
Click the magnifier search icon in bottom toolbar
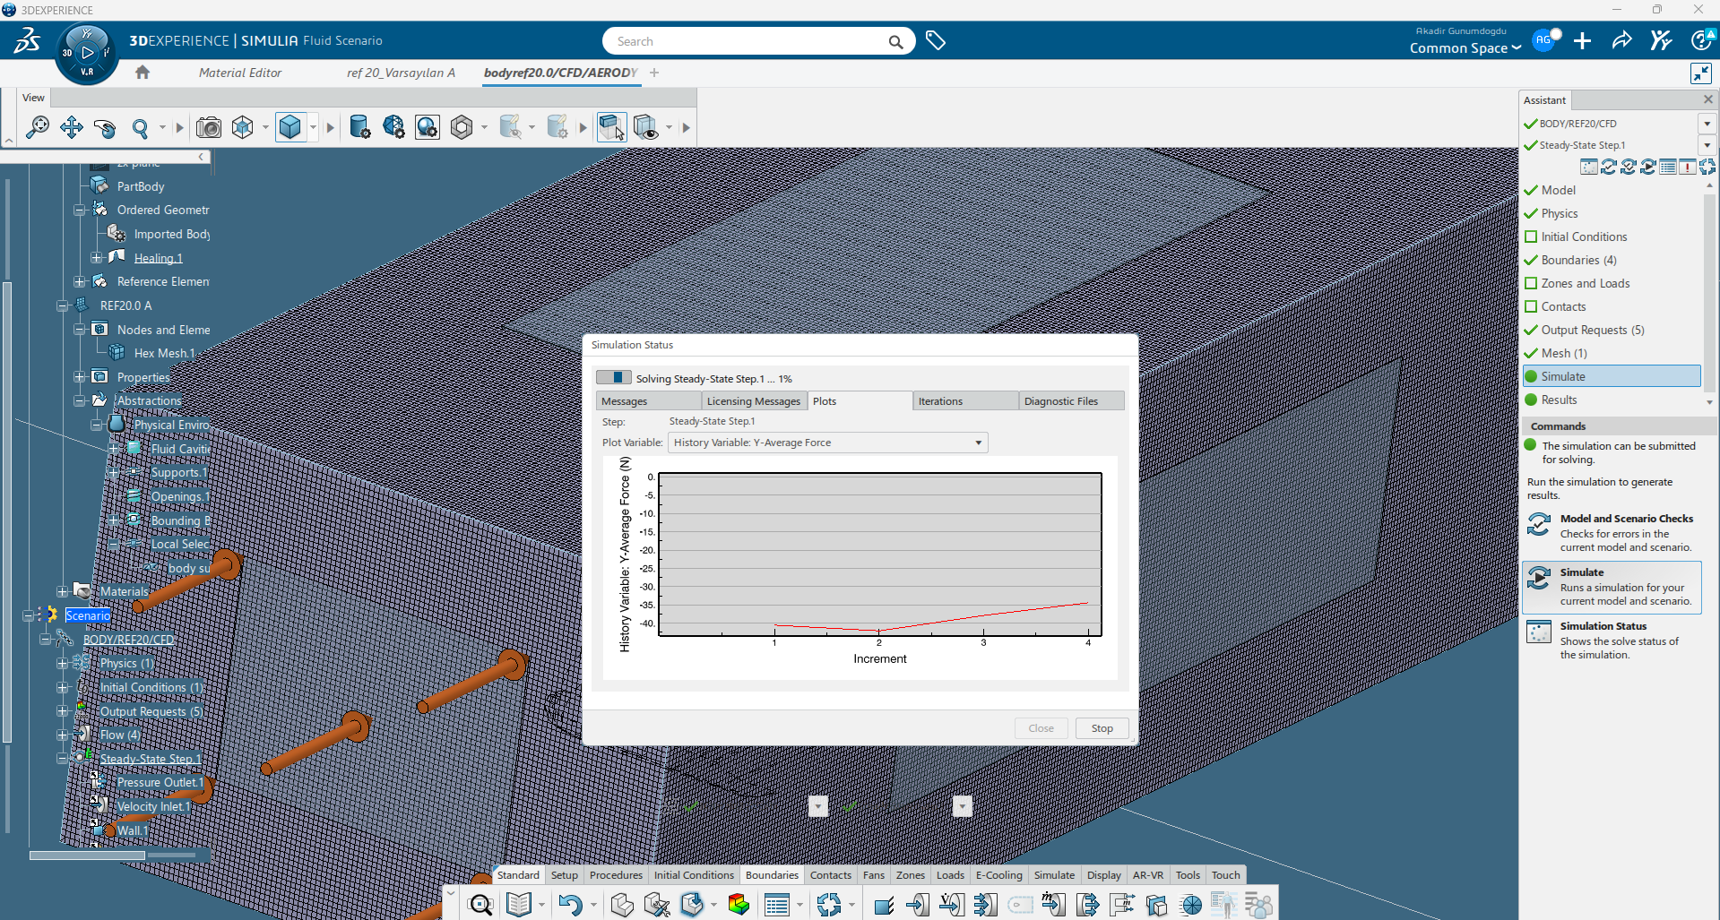click(480, 905)
